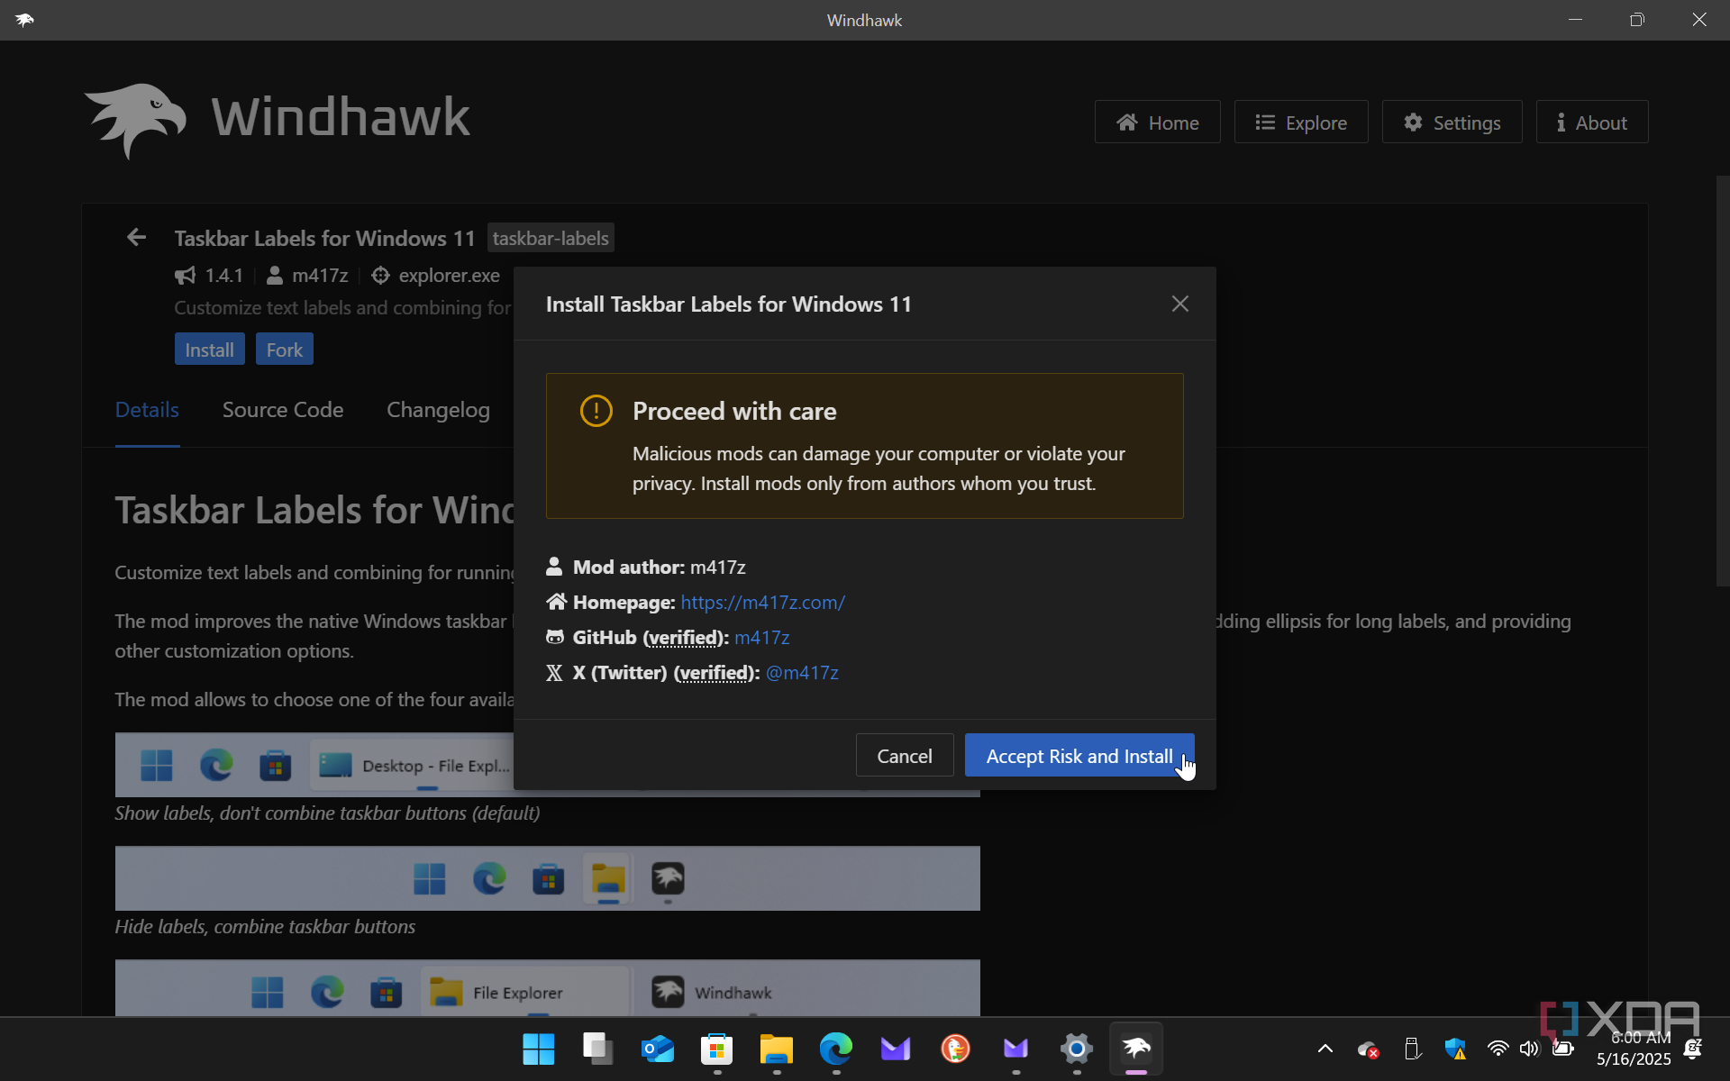Open Windows Security tray icon
Screen dimensions: 1730x1081
tap(1454, 1049)
